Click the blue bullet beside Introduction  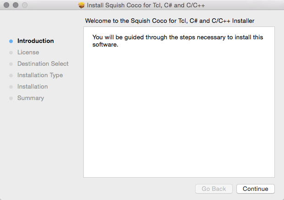coord(11,41)
